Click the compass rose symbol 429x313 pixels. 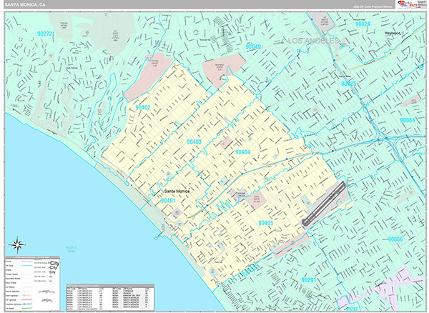pos(17,244)
